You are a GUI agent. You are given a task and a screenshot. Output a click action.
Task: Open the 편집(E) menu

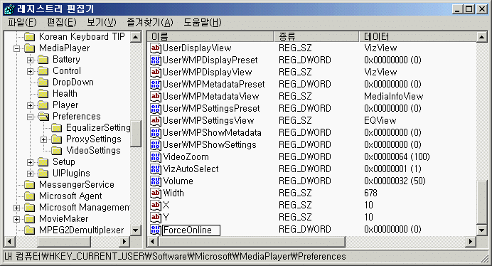pos(61,23)
